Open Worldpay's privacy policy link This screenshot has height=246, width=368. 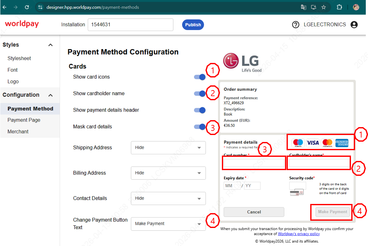pyautogui.click(x=299, y=234)
